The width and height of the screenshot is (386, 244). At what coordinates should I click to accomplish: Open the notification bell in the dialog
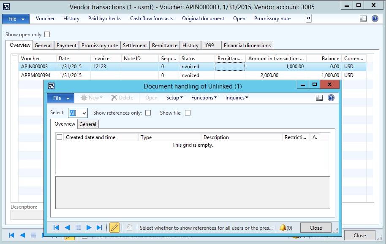coord(283,227)
